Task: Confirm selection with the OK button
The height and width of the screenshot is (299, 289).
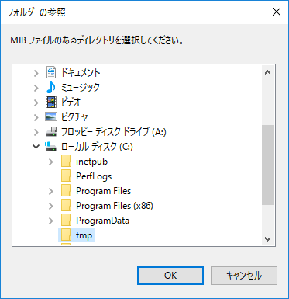Action: coord(170,276)
